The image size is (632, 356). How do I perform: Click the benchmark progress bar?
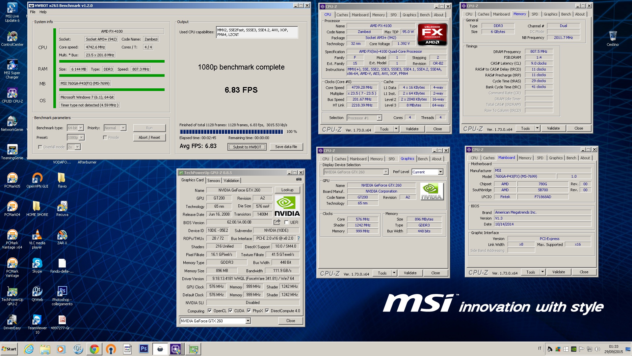click(231, 132)
